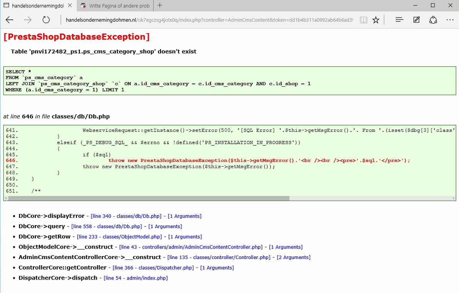Screen dimensions: 459x293
Task: Click the LEFT JOIN ps_cms_category_shop SQL line
Action: click(158, 84)
